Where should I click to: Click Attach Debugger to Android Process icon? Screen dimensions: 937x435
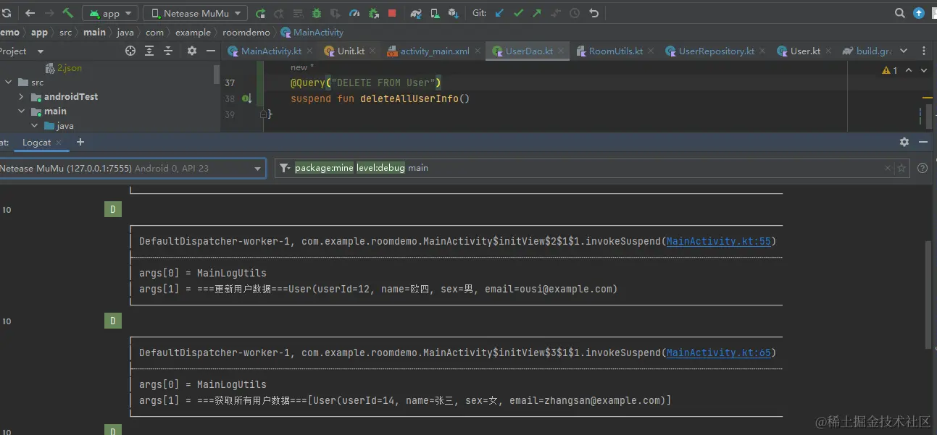[x=373, y=13]
